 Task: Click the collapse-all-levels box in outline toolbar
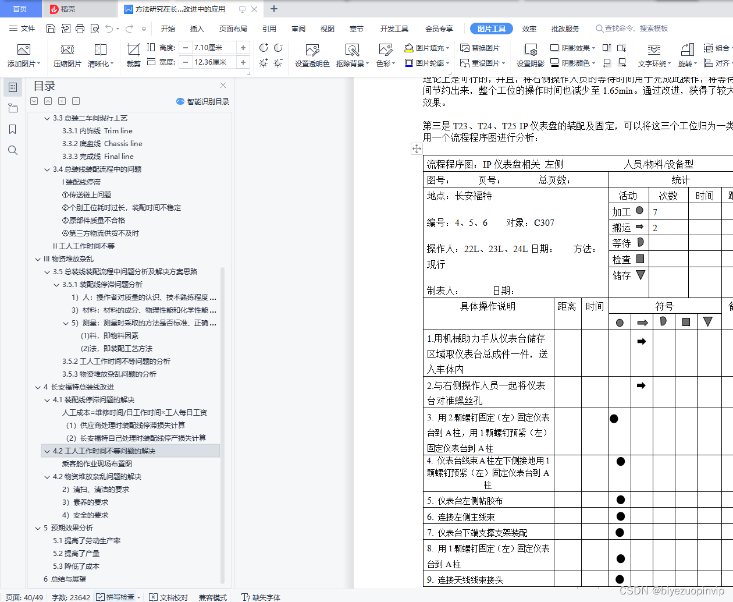[48, 101]
